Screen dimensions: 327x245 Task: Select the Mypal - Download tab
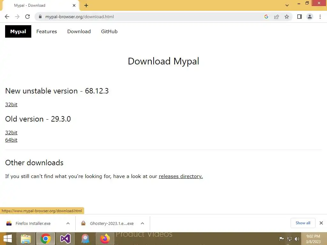[x=41, y=5]
